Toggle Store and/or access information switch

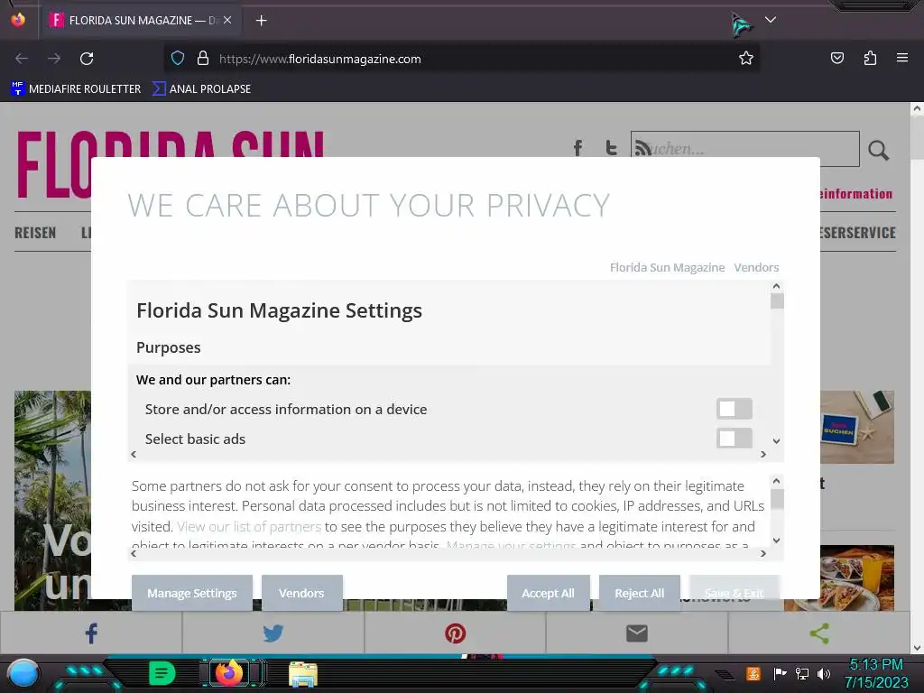pos(735,409)
